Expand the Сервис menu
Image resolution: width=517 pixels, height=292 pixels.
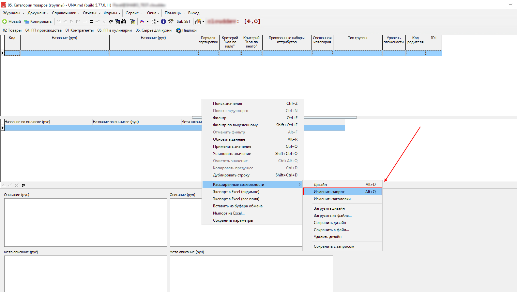[134, 13]
